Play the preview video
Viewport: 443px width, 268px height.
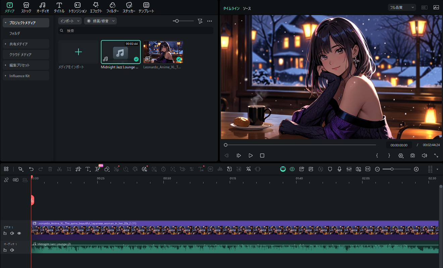tap(250, 155)
